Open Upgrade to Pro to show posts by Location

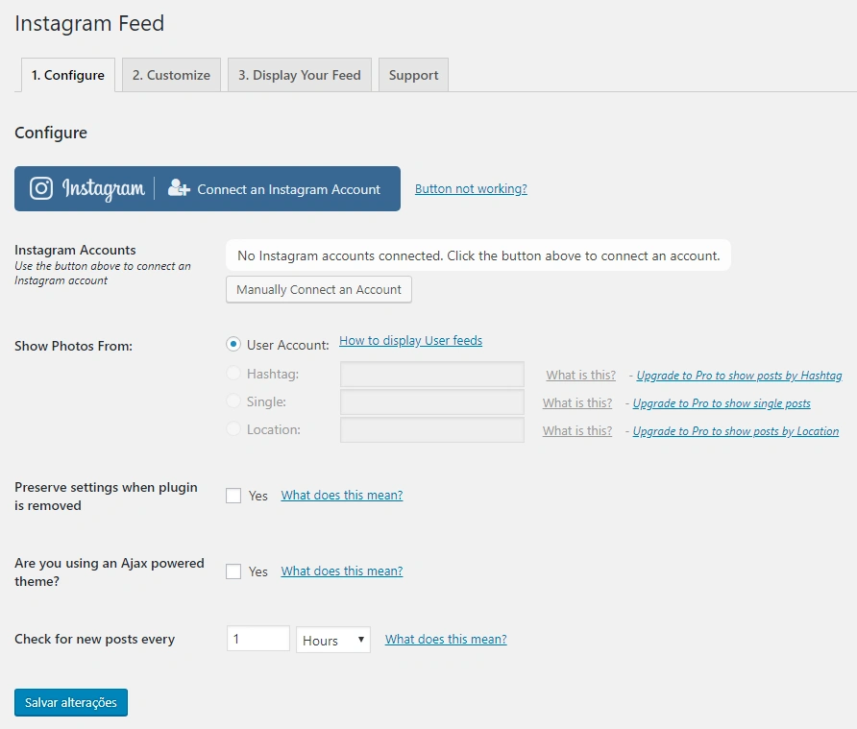click(x=736, y=431)
